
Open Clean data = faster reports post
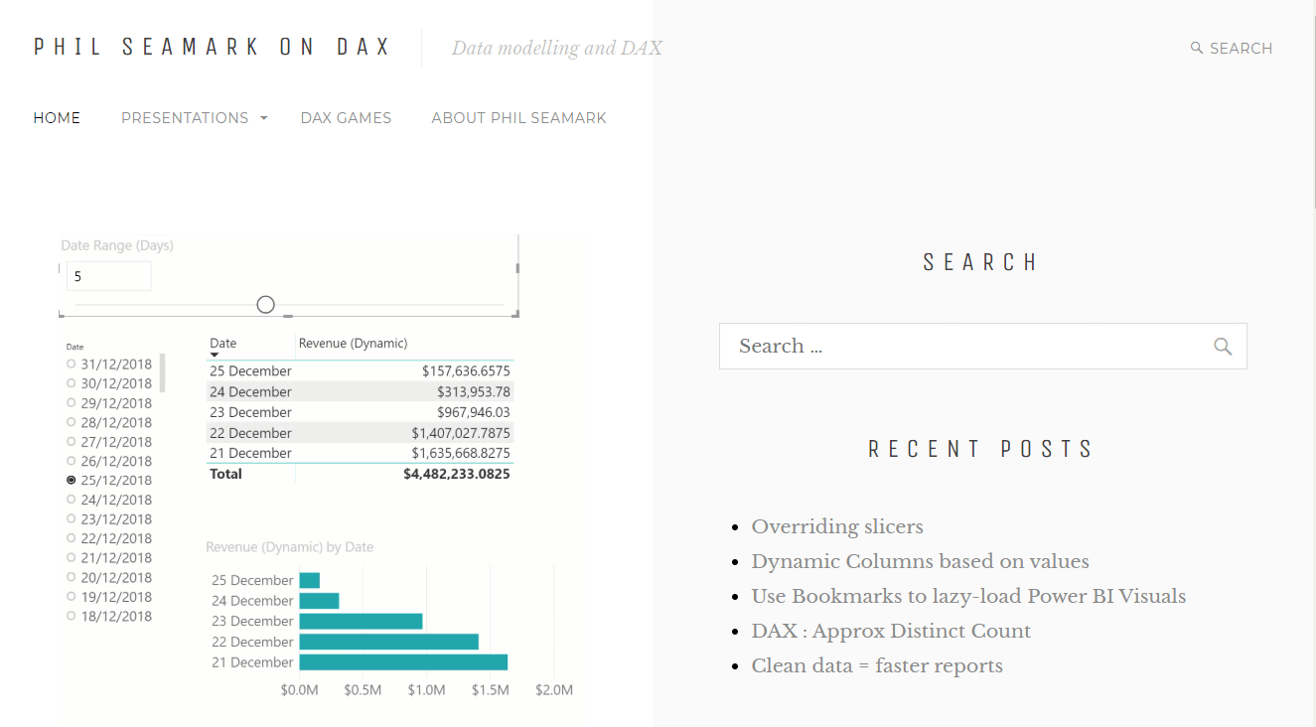click(x=877, y=665)
